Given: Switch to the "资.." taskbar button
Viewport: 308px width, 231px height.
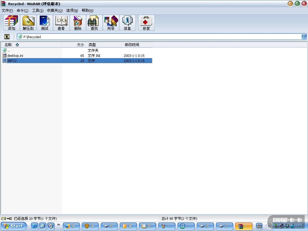Looking at the screenshot, I should pyautogui.click(x=205, y=226).
